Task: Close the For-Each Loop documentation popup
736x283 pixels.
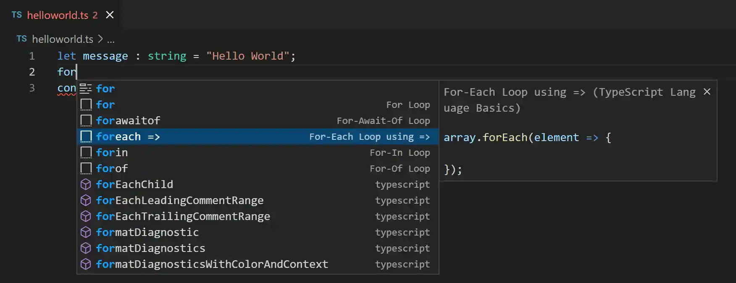Action: pos(707,92)
